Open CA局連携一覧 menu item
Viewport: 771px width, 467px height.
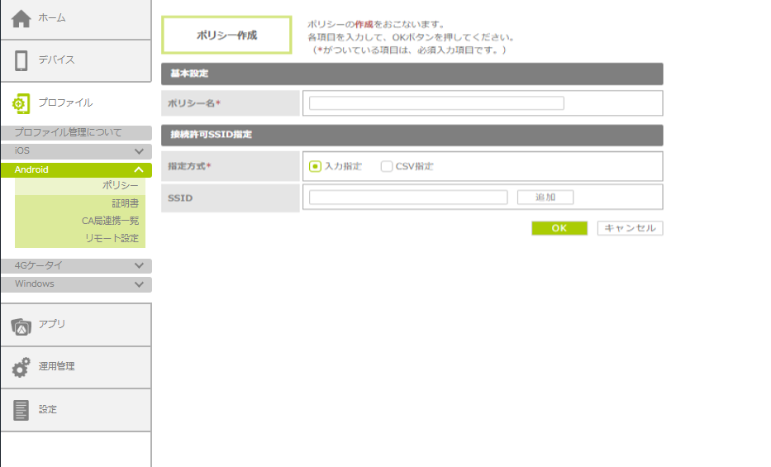110,221
